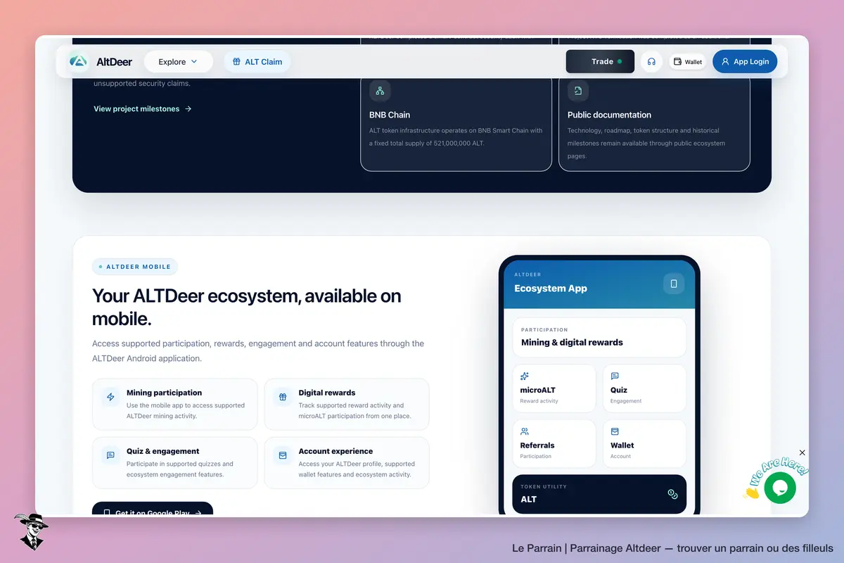Open support via the headphones icon

(651, 62)
